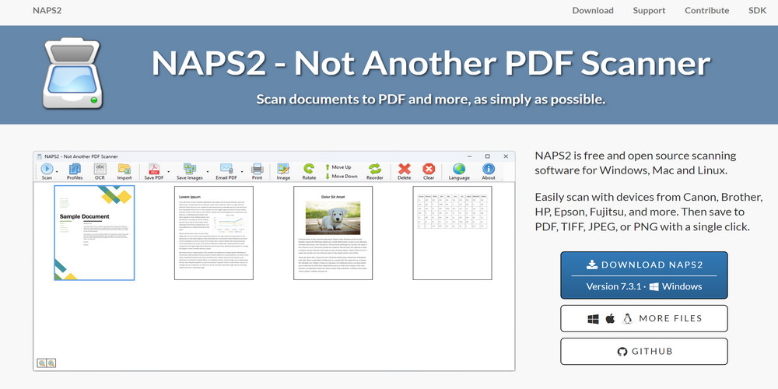
Task: Open the Download navigation link
Action: [x=592, y=10]
